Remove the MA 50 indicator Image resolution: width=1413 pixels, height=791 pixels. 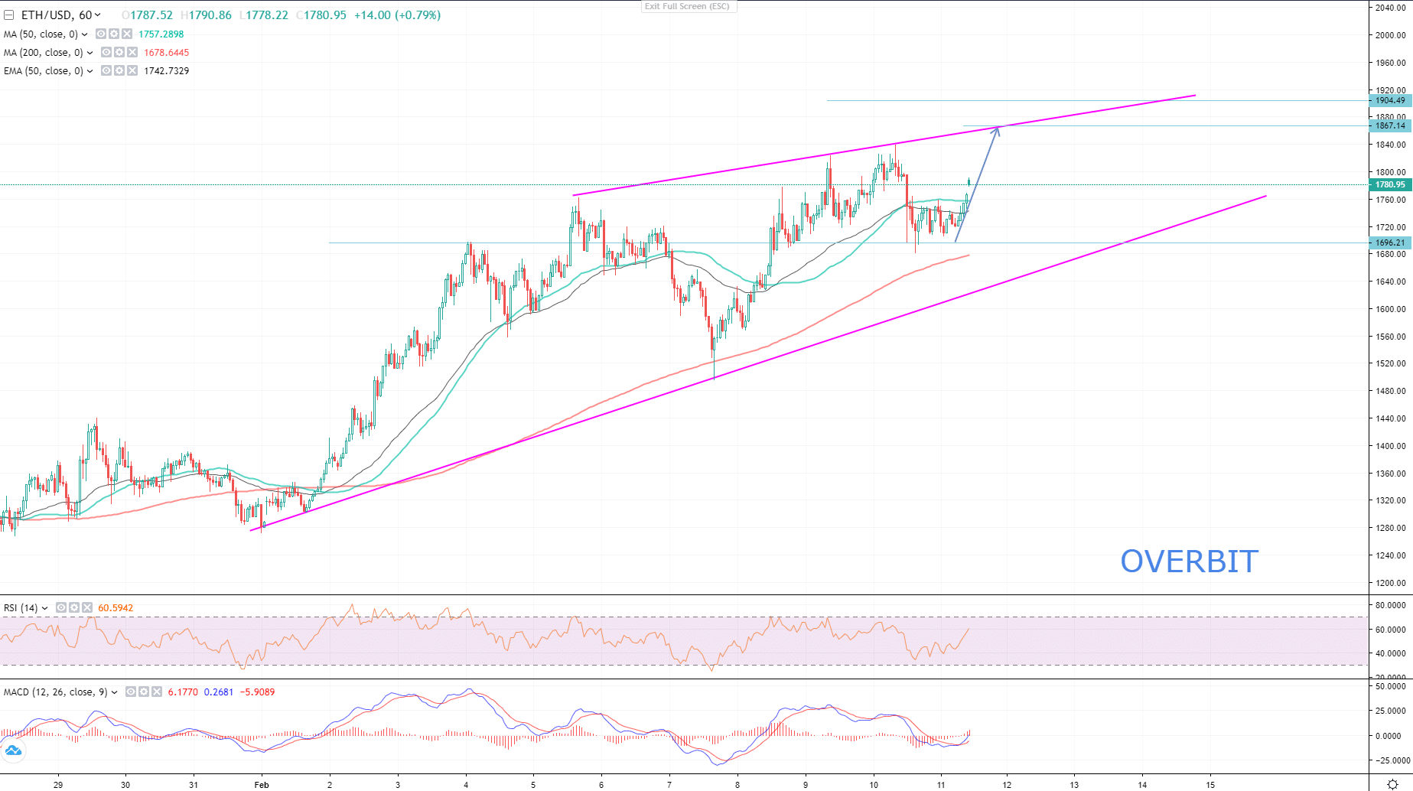coord(127,34)
